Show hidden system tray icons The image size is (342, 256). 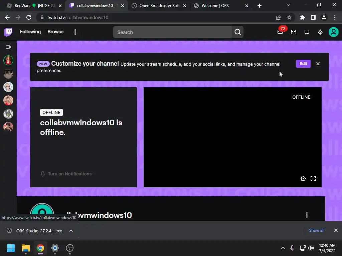(283, 248)
